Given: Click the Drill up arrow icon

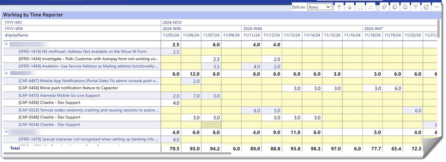Looking at the screenshot, I should 339,7.
